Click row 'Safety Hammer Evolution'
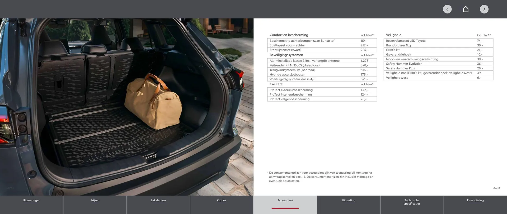Viewport: 507px width, 214px height. pos(438,64)
